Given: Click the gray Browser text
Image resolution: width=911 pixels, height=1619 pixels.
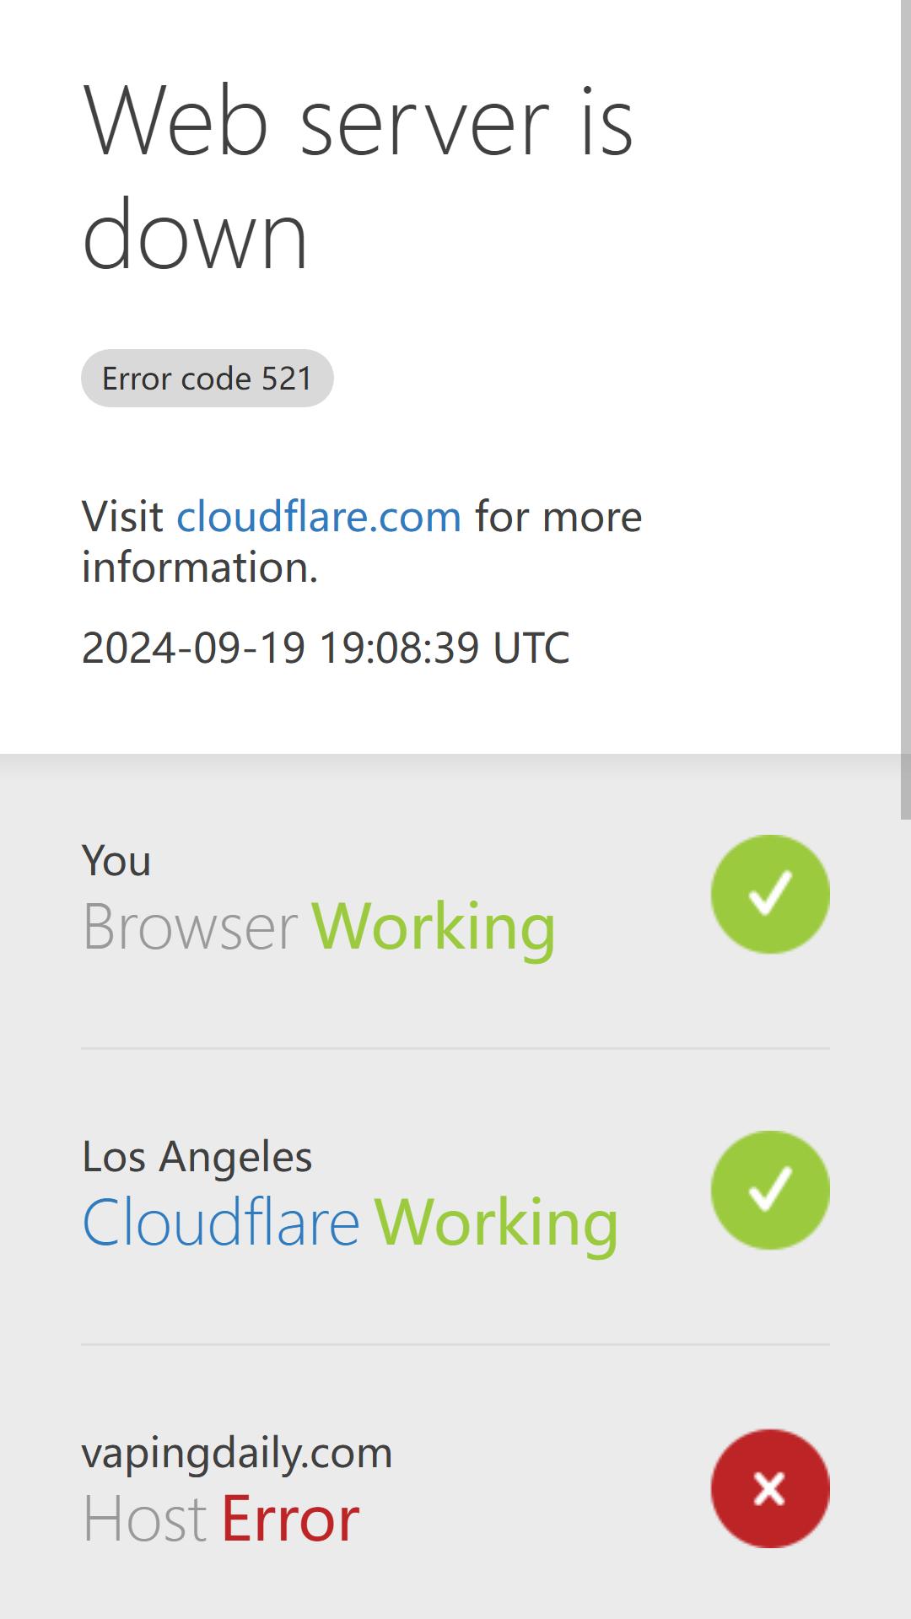Looking at the screenshot, I should pyautogui.click(x=190, y=927).
